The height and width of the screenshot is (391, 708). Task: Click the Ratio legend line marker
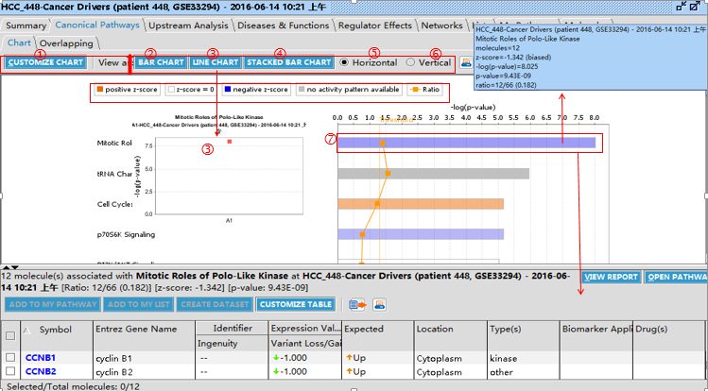413,90
